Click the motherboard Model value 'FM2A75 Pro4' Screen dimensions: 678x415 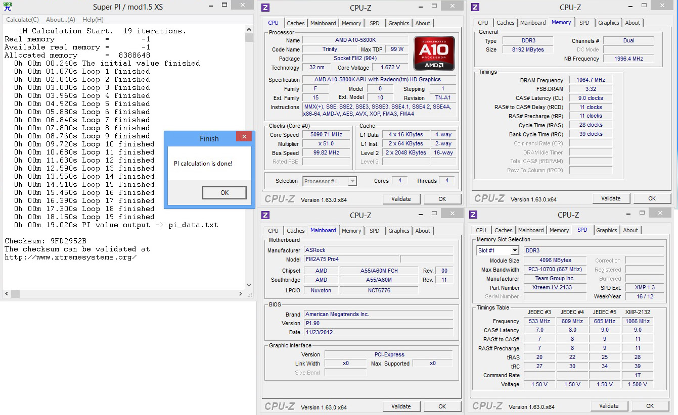[351, 259]
